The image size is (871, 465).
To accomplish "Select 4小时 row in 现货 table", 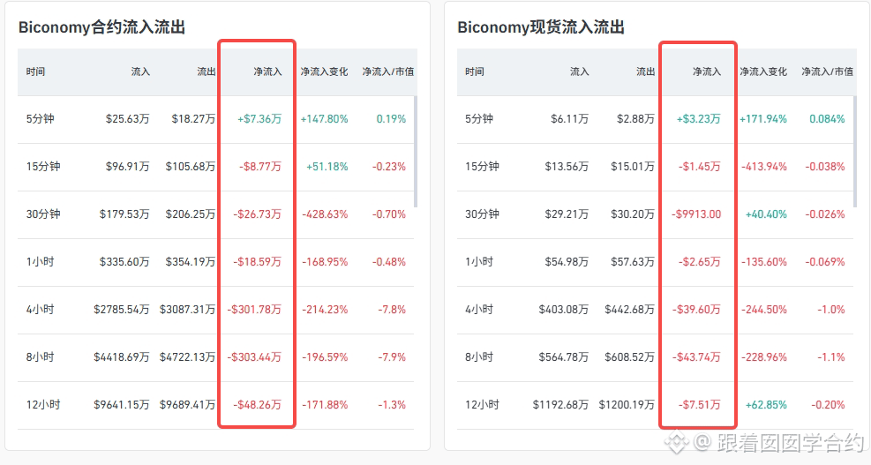I will tap(655, 310).
